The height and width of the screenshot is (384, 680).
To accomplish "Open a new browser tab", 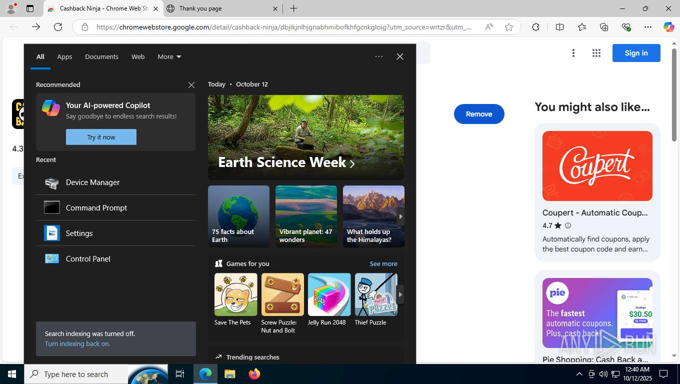I will point(294,8).
